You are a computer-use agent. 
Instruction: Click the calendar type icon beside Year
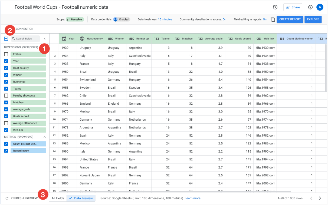(64, 39)
